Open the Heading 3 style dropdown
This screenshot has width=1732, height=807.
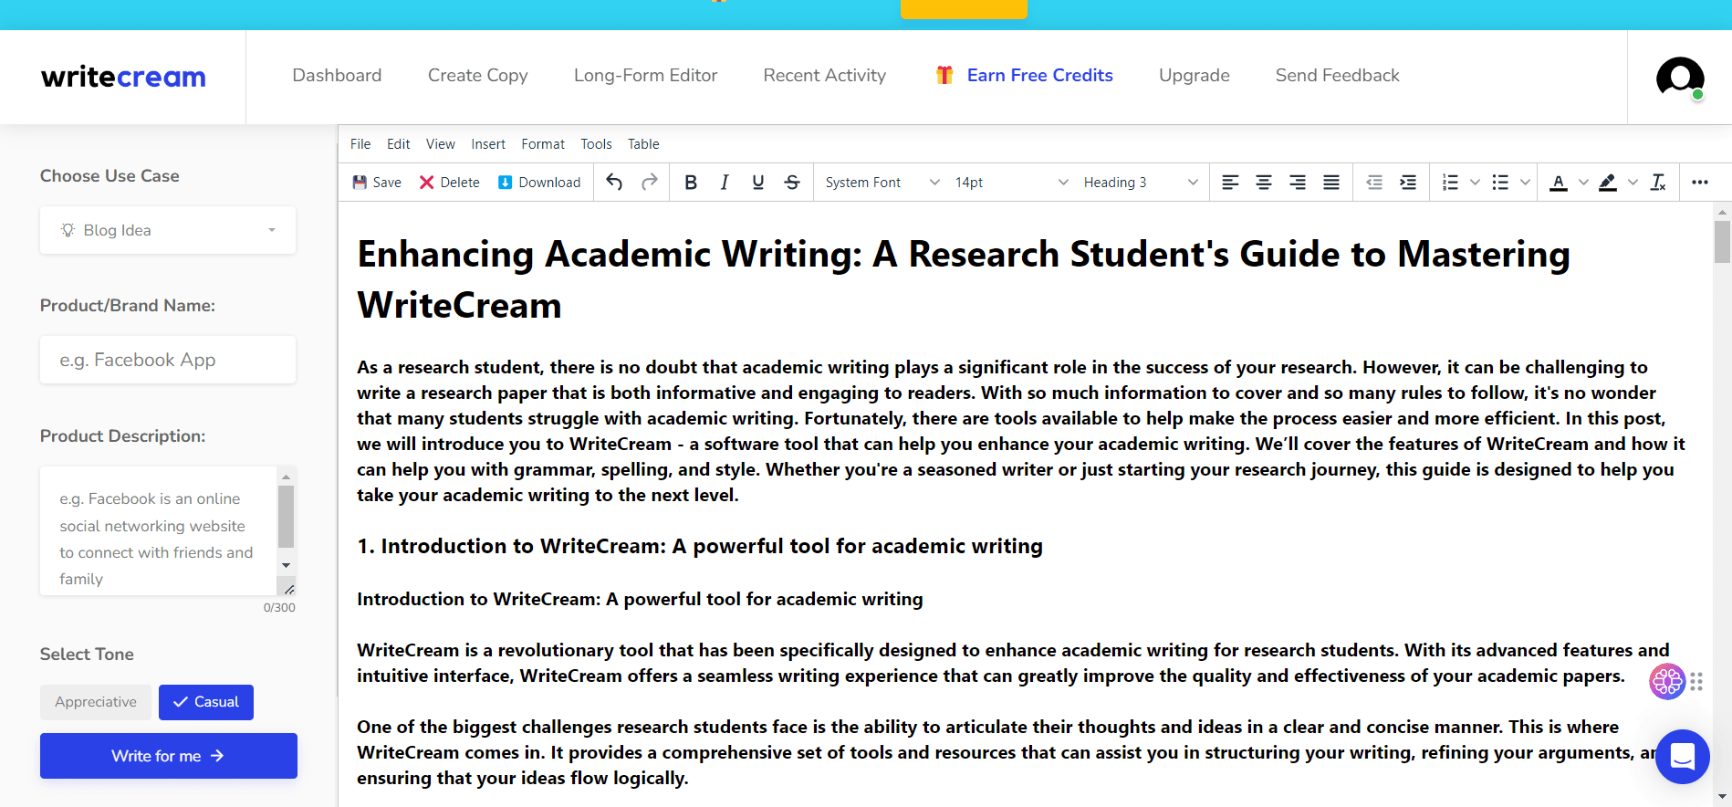[x=1140, y=183]
